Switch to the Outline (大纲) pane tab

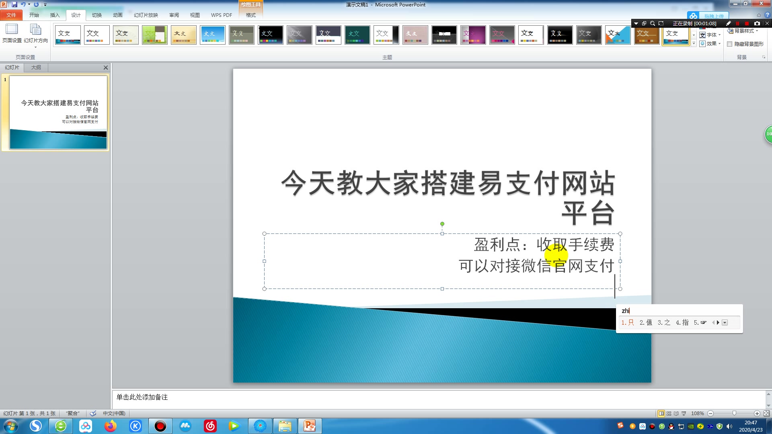36,68
